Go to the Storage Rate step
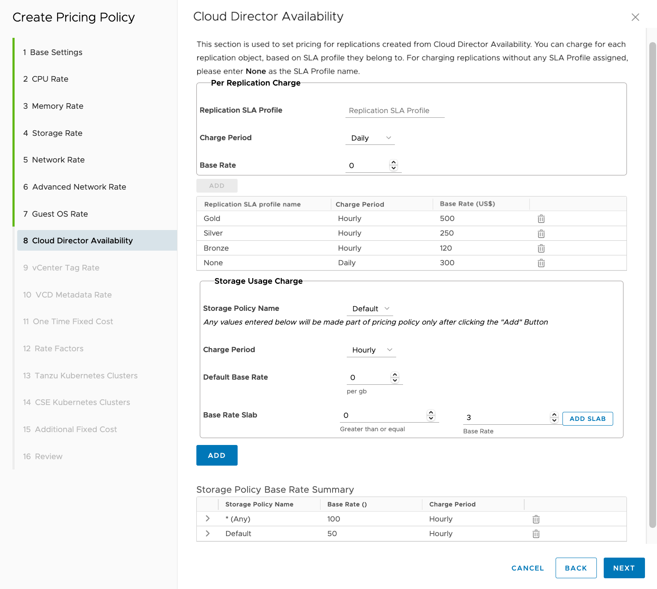The width and height of the screenshot is (657, 589). coord(57,133)
